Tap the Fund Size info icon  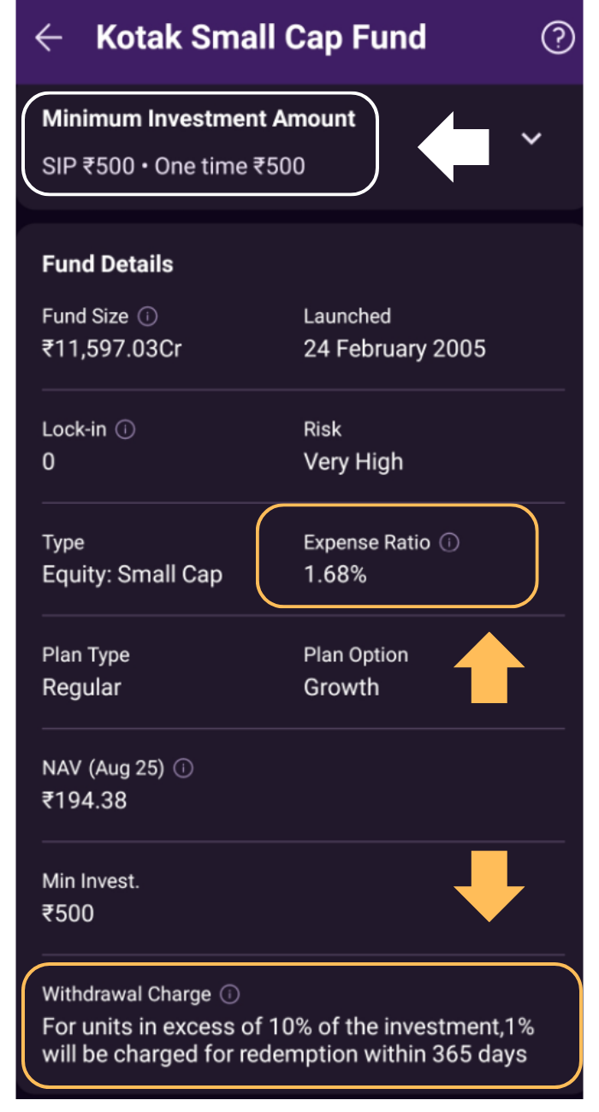[x=148, y=316]
